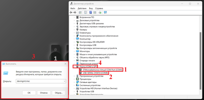Click the mouse icon of Мыши и иные указывающие устройства

click(78, 54)
